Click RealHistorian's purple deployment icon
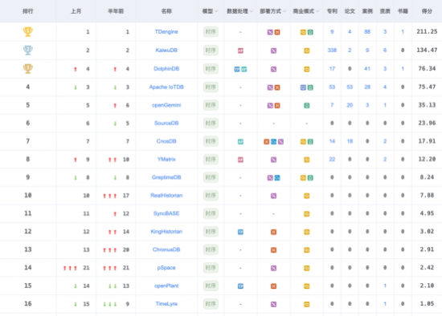 274,196
